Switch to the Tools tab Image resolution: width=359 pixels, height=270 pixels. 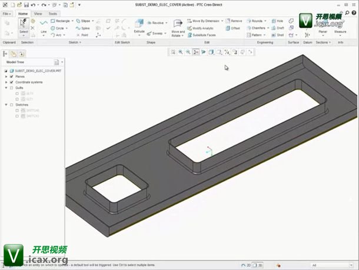click(52, 14)
